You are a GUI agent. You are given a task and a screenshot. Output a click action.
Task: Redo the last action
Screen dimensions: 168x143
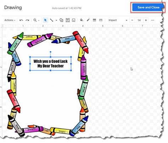pos(27,20)
